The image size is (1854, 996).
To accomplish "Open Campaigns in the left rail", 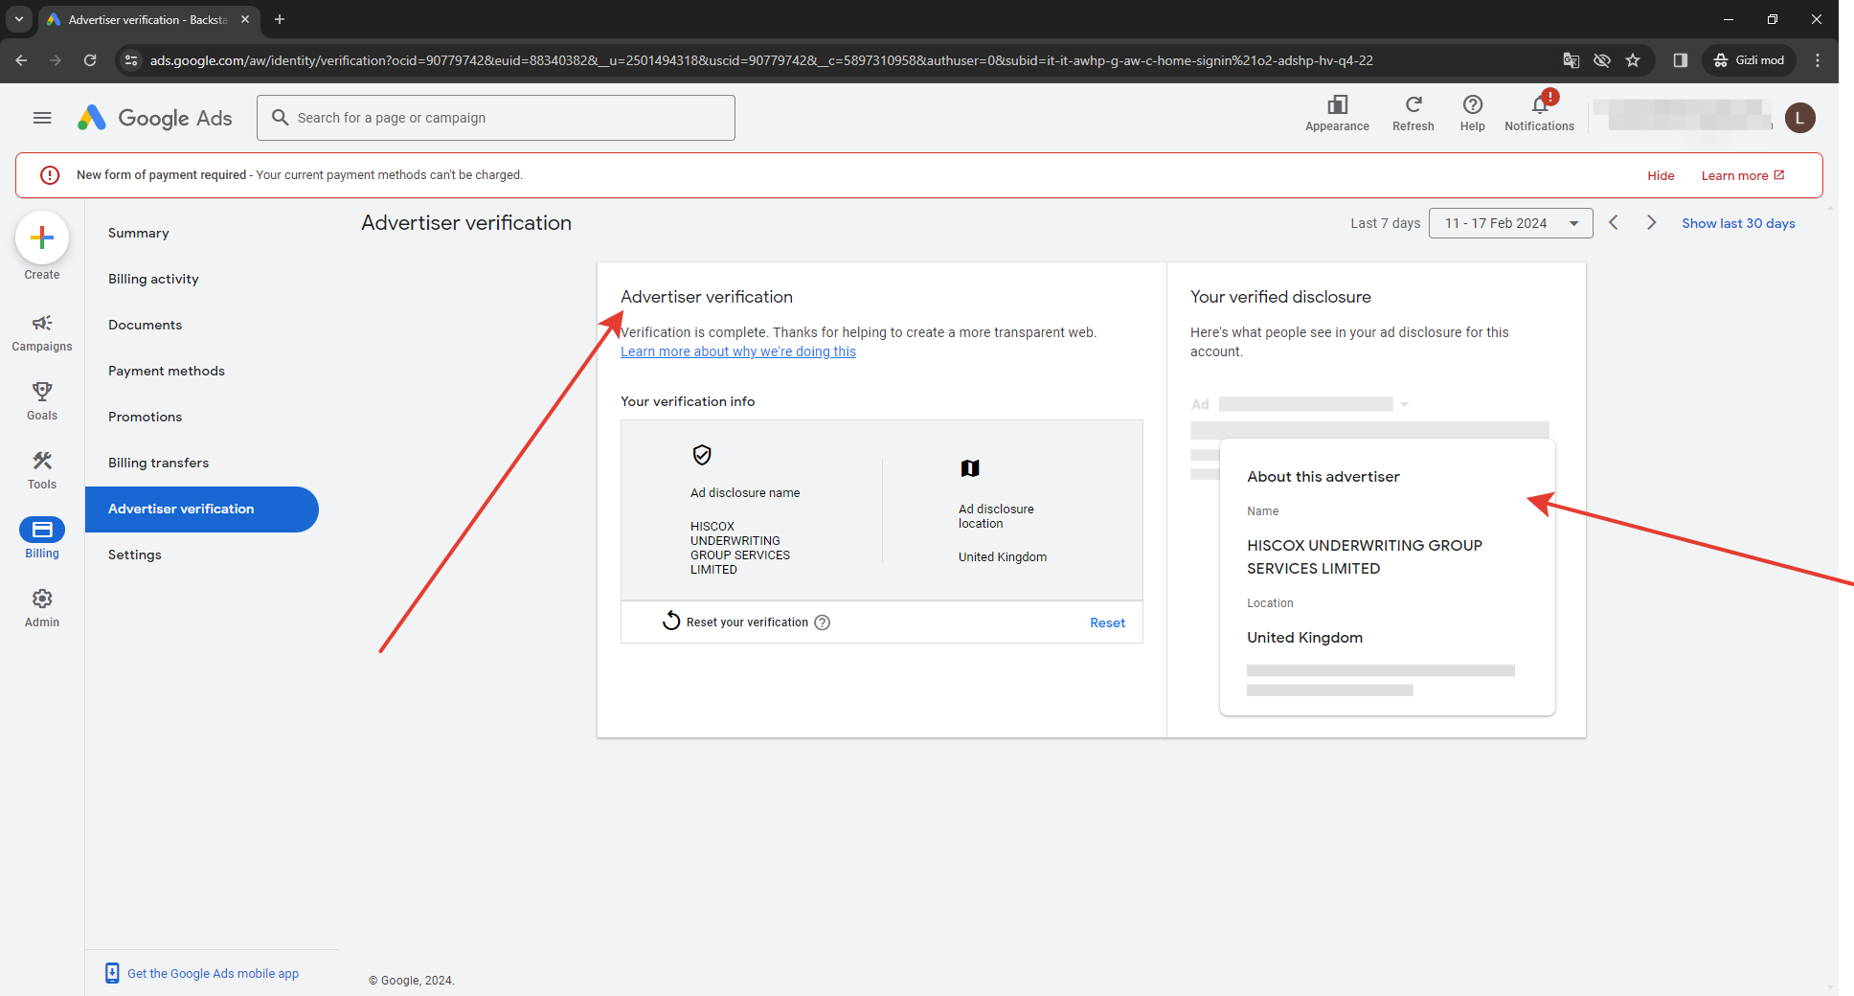I will (42, 332).
